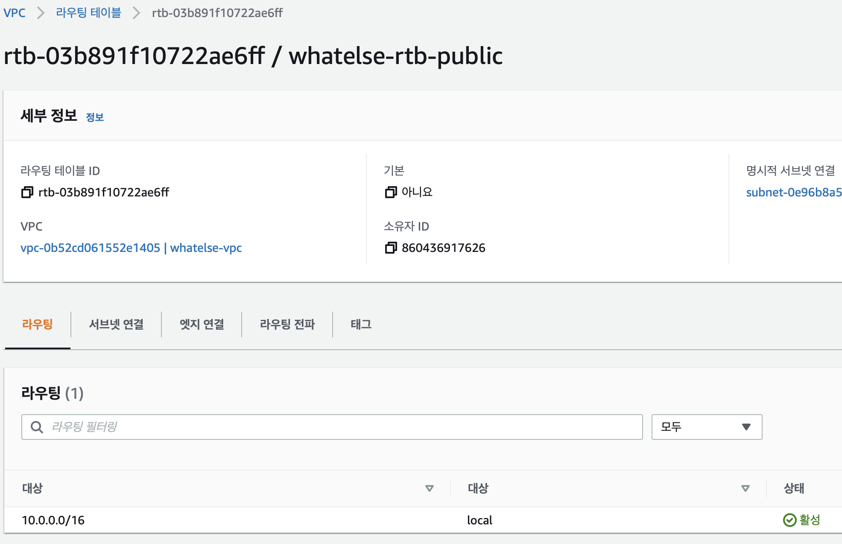Open the subnet-0e96b8a5 link
This screenshot has width=842, height=544.
pos(793,192)
